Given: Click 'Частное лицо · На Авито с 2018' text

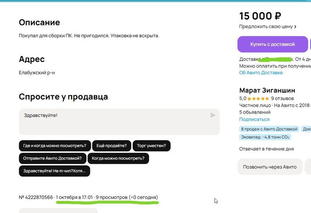Looking at the screenshot, I should [x=275, y=105].
